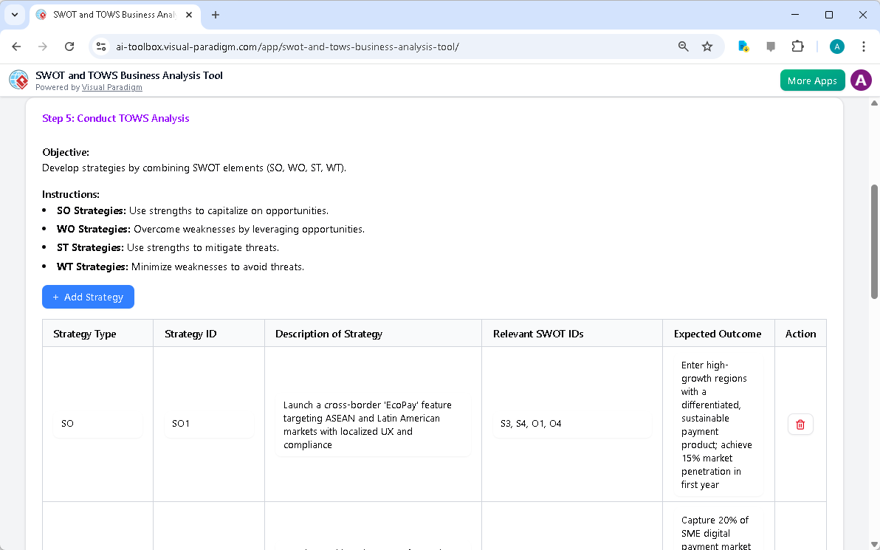Delete strategy SO1 using the trash icon

(800, 424)
